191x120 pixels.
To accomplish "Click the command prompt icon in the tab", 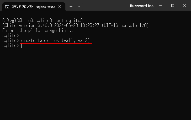I will point(7,6).
